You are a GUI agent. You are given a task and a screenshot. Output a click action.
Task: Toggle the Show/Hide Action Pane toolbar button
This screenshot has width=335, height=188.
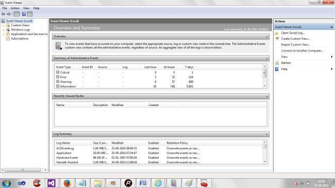(30, 14)
